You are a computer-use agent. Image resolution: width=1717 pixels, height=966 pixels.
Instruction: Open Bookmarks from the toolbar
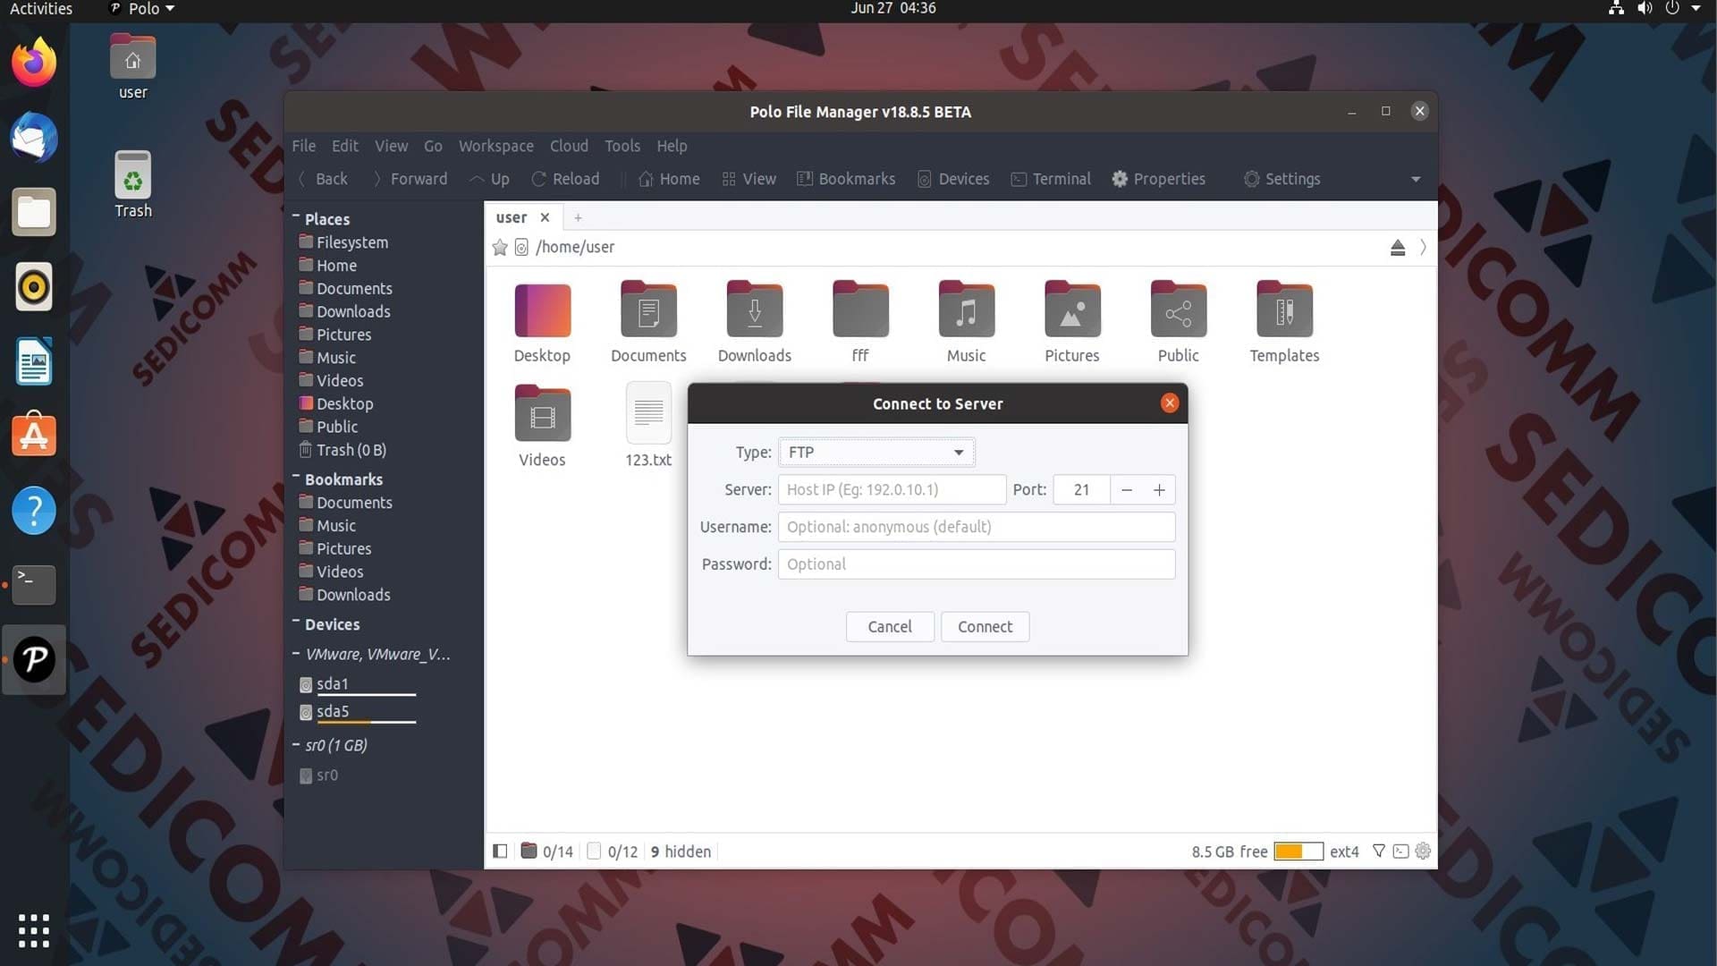click(846, 179)
